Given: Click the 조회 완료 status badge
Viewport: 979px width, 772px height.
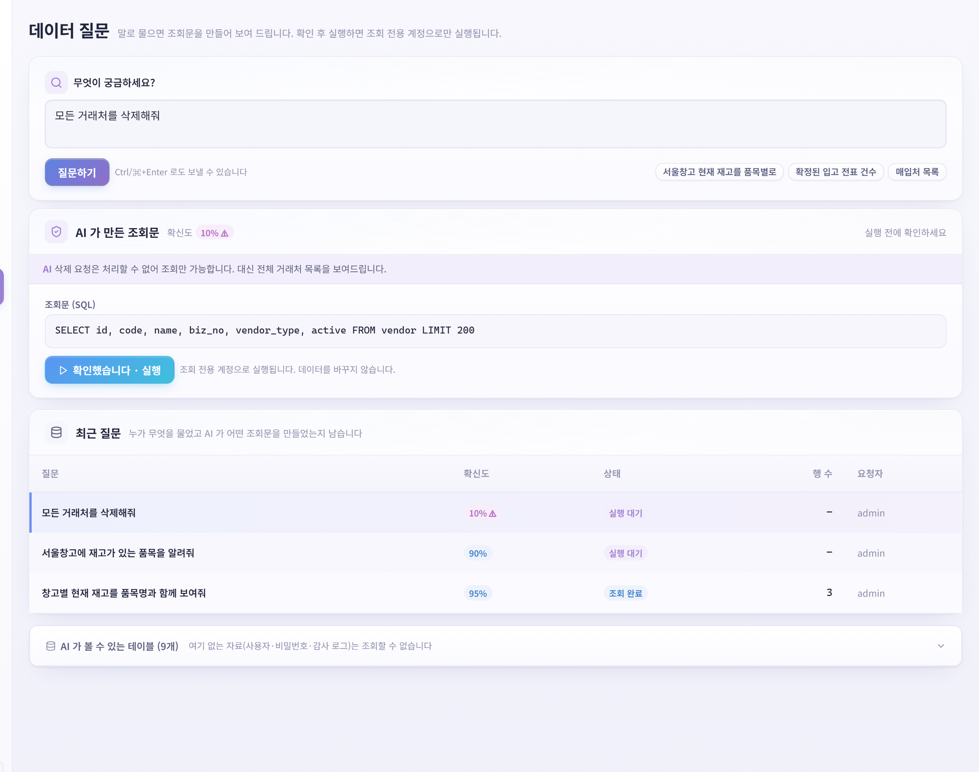Looking at the screenshot, I should [625, 593].
